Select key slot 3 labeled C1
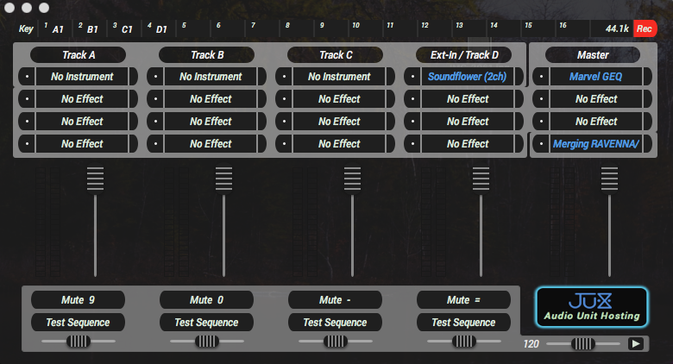673x364 pixels. click(x=126, y=28)
